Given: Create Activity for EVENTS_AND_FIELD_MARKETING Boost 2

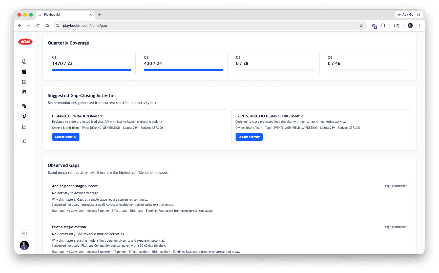Looking at the screenshot, I should pos(249,137).
